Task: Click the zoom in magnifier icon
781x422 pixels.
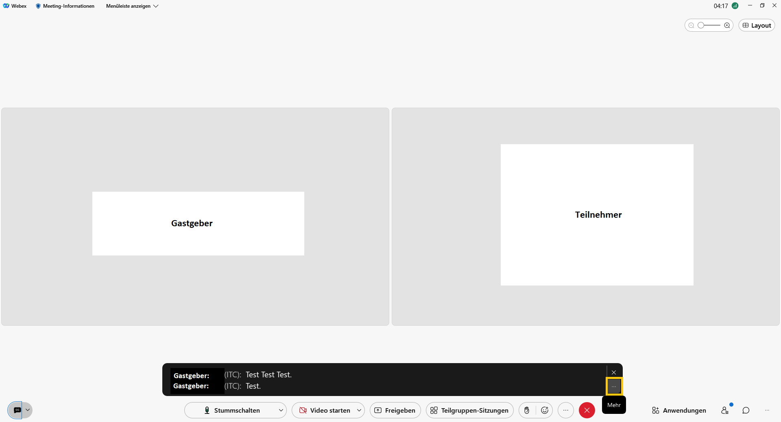Action: point(727,25)
